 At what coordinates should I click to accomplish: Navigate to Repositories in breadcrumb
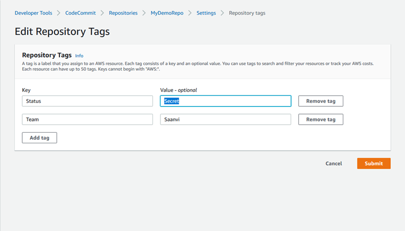click(x=123, y=13)
